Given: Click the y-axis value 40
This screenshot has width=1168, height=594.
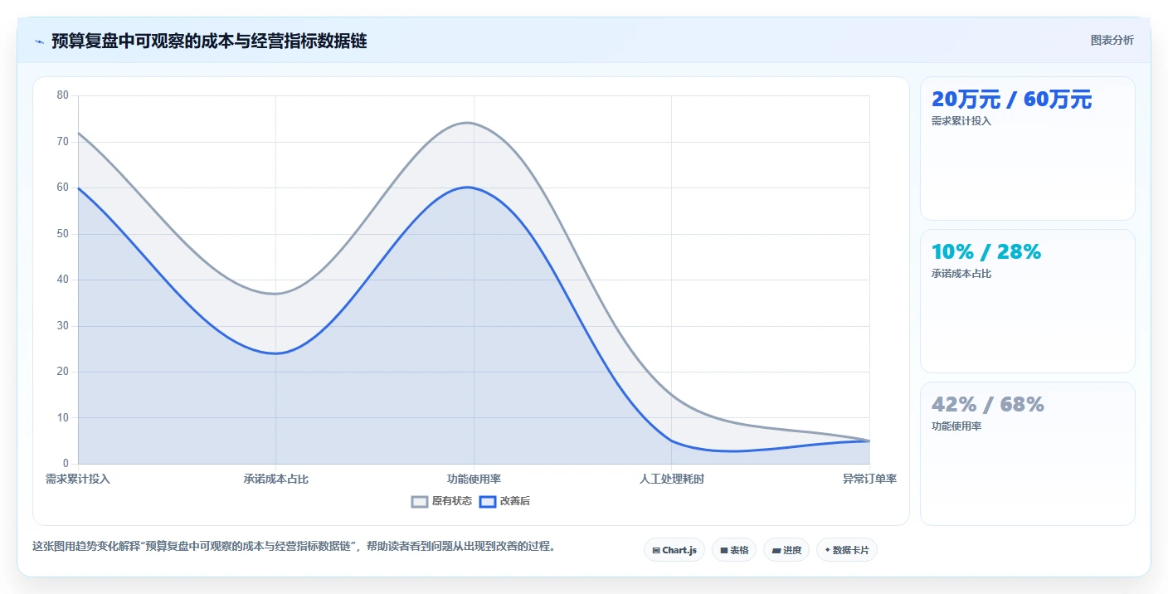Looking at the screenshot, I should pos(63,280).
